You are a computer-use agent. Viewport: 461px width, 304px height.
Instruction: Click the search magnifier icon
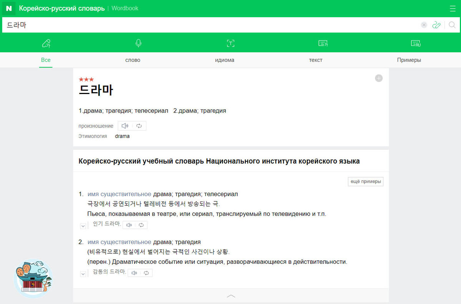452,25
